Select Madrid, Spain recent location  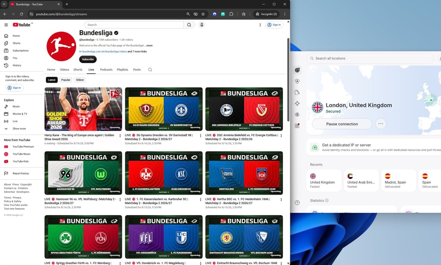pos(398,181)
